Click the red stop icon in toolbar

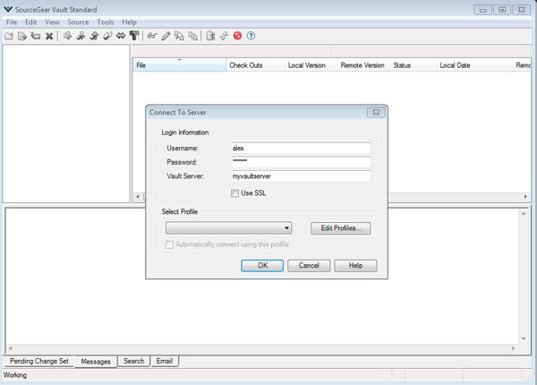click(237, 36)
